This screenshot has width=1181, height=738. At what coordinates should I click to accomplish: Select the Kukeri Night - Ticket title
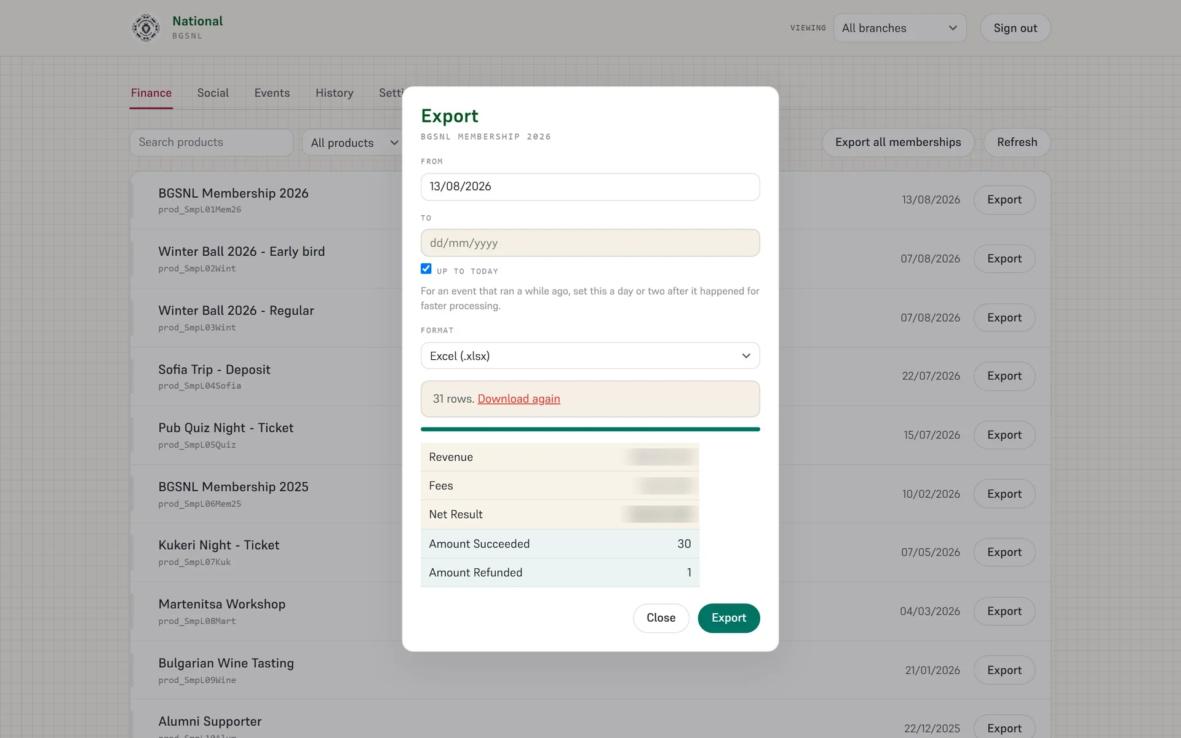(218, 546)
